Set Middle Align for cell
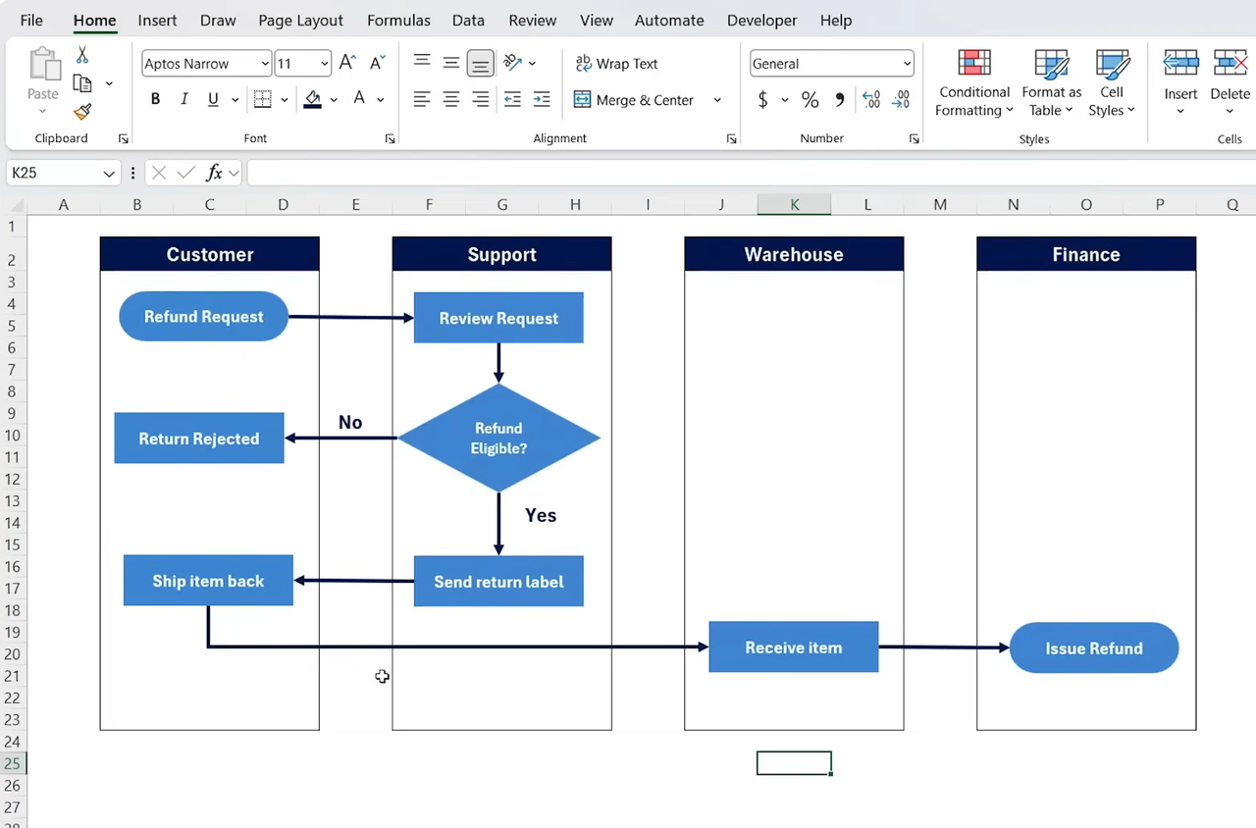This screenshot has height=828, width=1256. click(x=451, y=63)
